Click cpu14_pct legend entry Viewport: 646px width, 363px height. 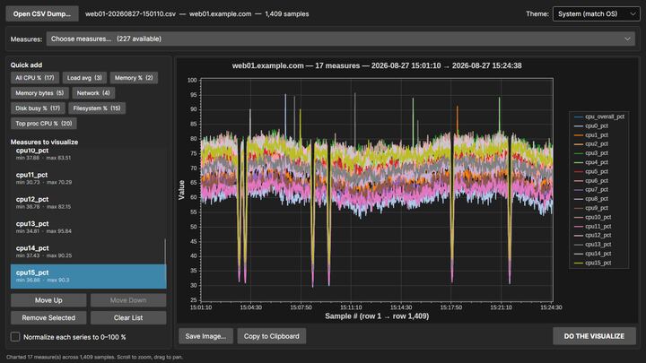point(593,254)
